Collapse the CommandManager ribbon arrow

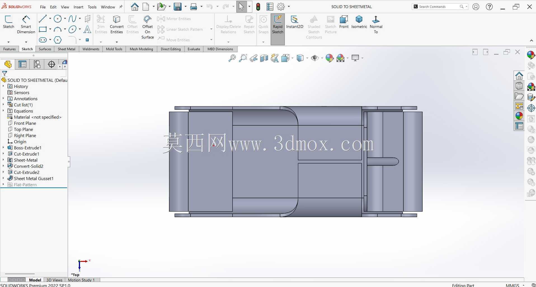pyautogui.click(x=532, y=41)
